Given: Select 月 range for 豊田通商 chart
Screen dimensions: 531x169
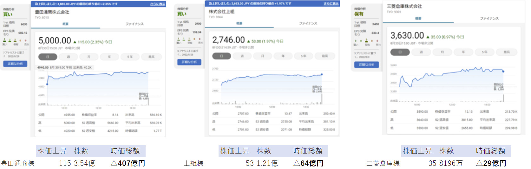Looking at the screenshot, I should point(89,57).
